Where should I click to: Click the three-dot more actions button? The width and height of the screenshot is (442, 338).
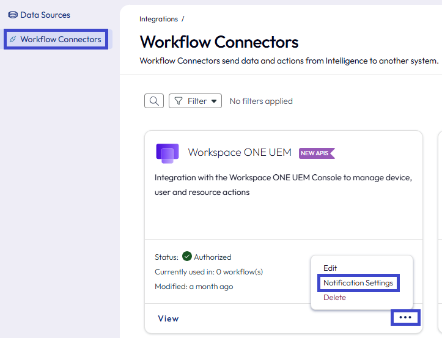405,317
